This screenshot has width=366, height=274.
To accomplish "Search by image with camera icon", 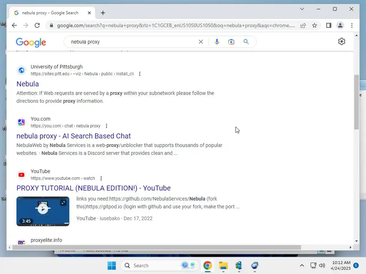I will [231, 42].
